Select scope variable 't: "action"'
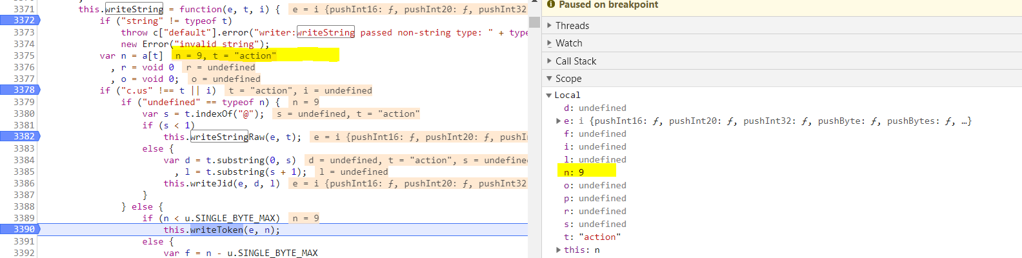 pyautogui.click(x=592, y=237)
